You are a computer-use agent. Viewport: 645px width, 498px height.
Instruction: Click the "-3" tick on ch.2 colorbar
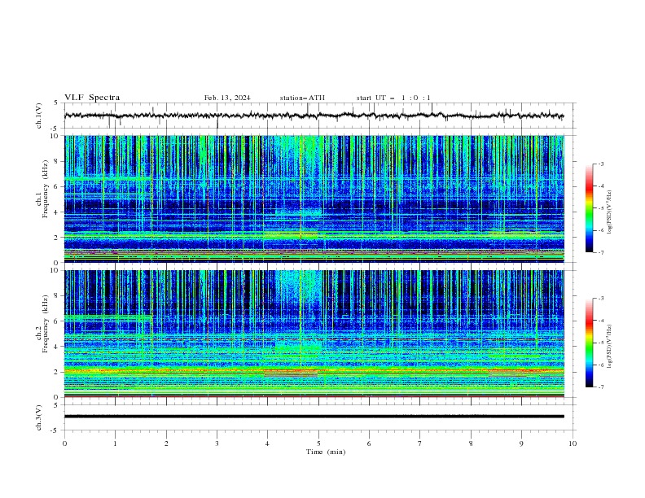coord(601,299)
